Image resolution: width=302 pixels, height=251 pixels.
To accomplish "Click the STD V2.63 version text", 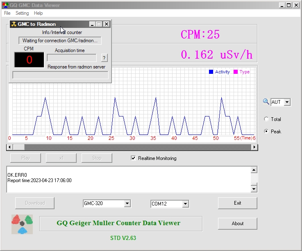I will click(123, 238).
